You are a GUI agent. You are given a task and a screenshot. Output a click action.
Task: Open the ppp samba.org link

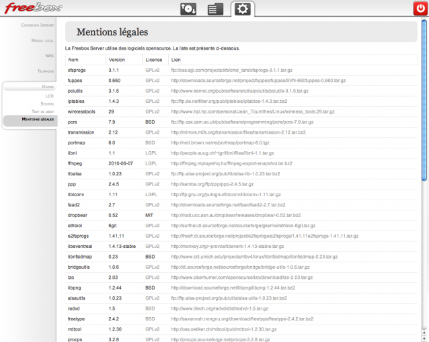point(212,185)
